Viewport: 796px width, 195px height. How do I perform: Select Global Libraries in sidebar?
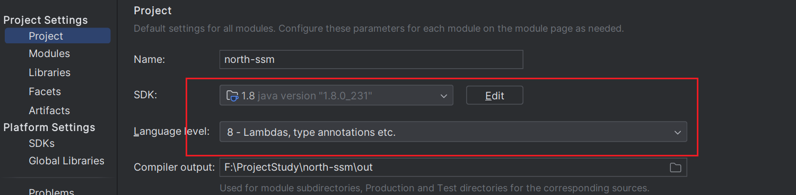click(x=66, y=161)
